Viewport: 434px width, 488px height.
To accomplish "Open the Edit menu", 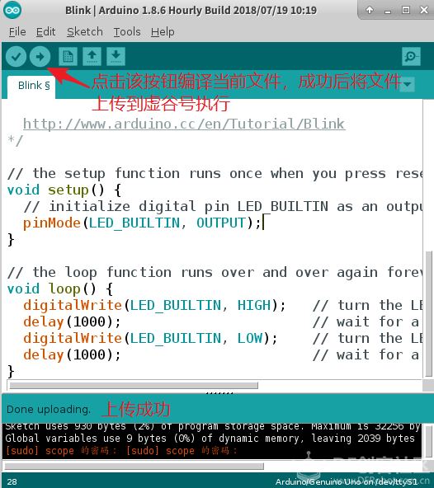I will click(x=46, y=32).
